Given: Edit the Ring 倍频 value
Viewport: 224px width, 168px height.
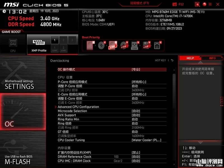Looking at the screenshot, I should click(x=112, y=123).
